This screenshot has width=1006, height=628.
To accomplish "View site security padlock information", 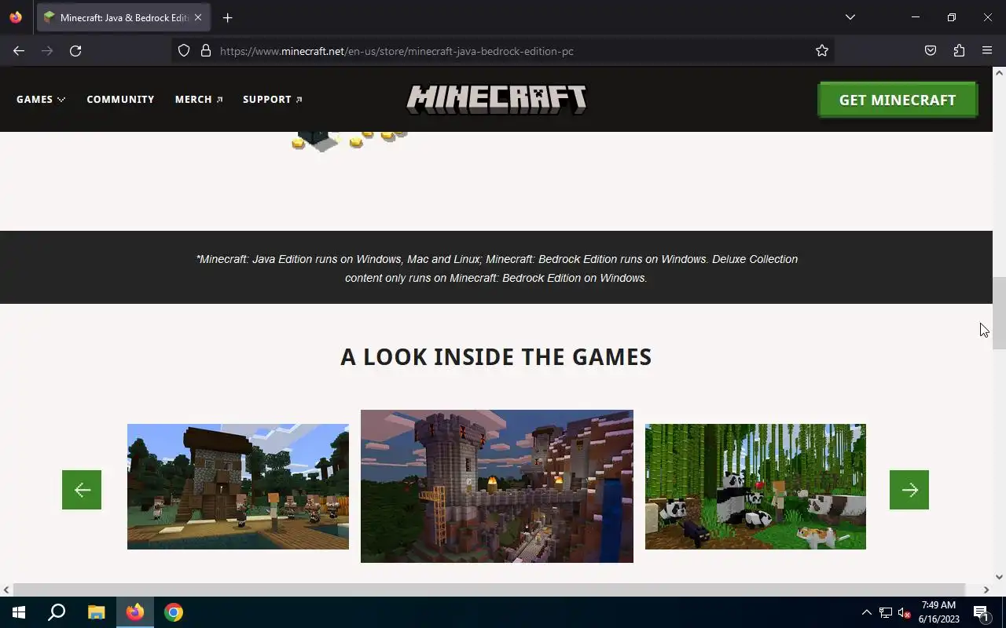I will pyautogui.click(x=206, y=50).
